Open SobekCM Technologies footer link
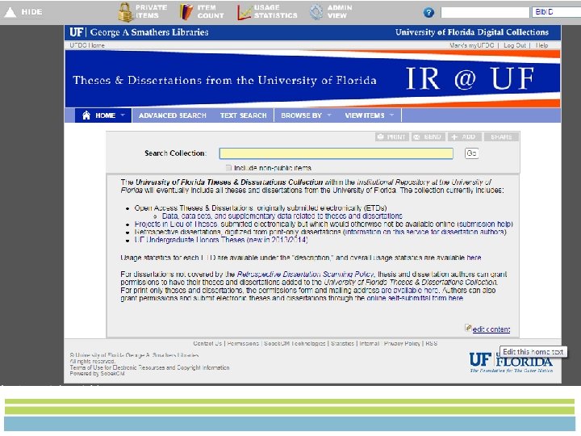This screenshot has height=436, width=581. click(x=295, y=343)
